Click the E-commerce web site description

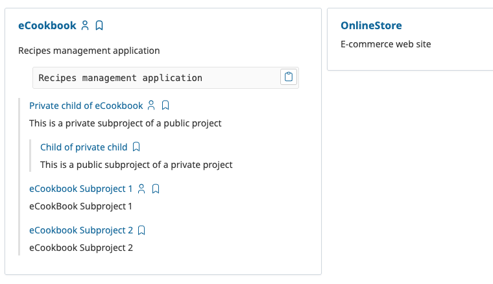click(x=385, y=45)
